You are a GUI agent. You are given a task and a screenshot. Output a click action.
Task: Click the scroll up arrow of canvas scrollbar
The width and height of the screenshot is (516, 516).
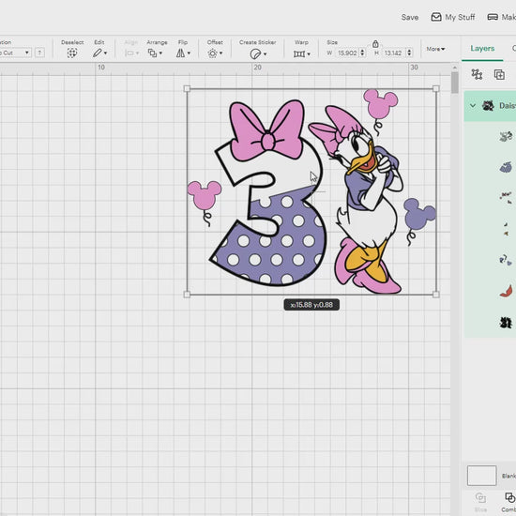[x=454, y=68]
